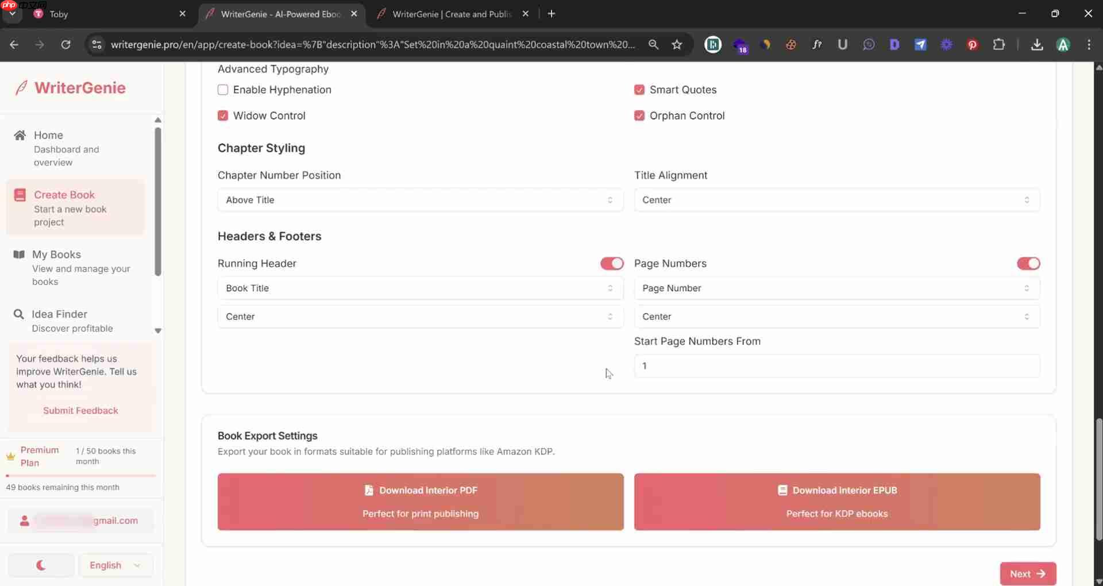Click the gmail.com account button
Viewport: 1103px width, 586px height.
[x=80, y=521]
